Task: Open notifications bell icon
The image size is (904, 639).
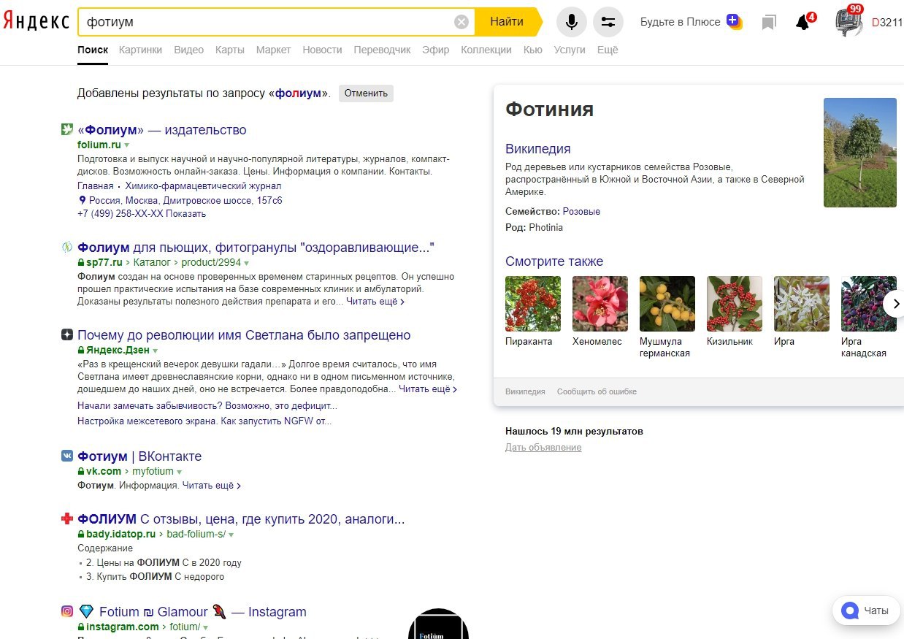Action: (803, 23)
